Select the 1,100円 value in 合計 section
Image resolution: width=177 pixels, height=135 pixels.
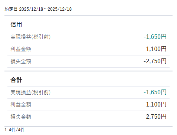pos(156,104)
